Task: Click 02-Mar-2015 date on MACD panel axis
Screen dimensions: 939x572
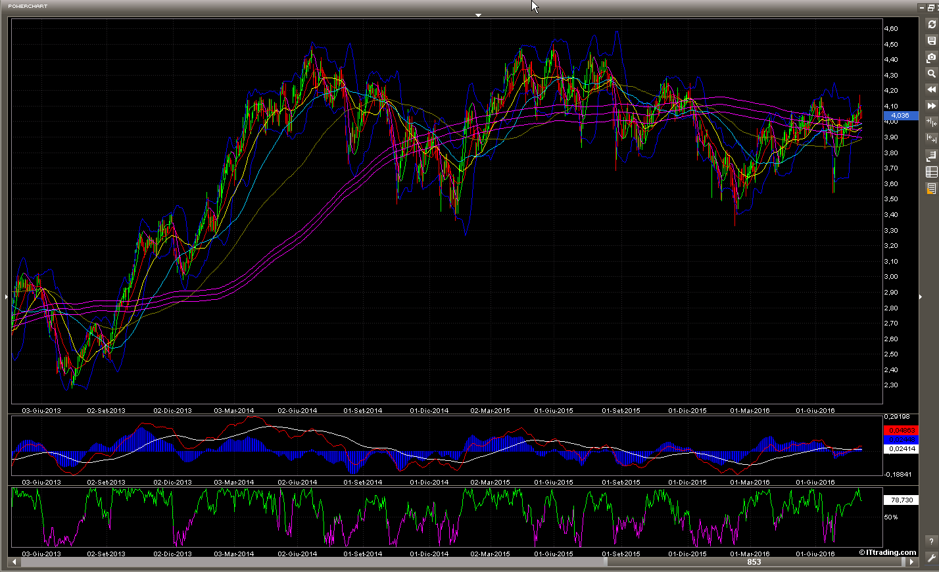Action: tap(490, 483)
